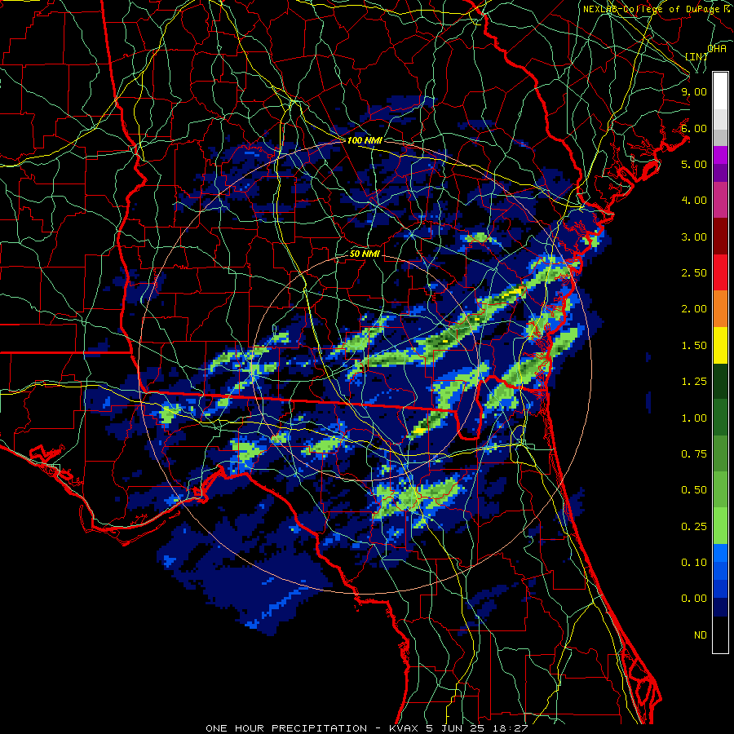Click the 5 JUN 25 date text
This screenshot has height=734, width=734.
click(x=455, y=728)
